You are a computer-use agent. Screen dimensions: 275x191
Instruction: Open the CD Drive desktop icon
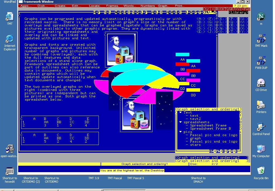pyautogui.click(x=261, y=83)
